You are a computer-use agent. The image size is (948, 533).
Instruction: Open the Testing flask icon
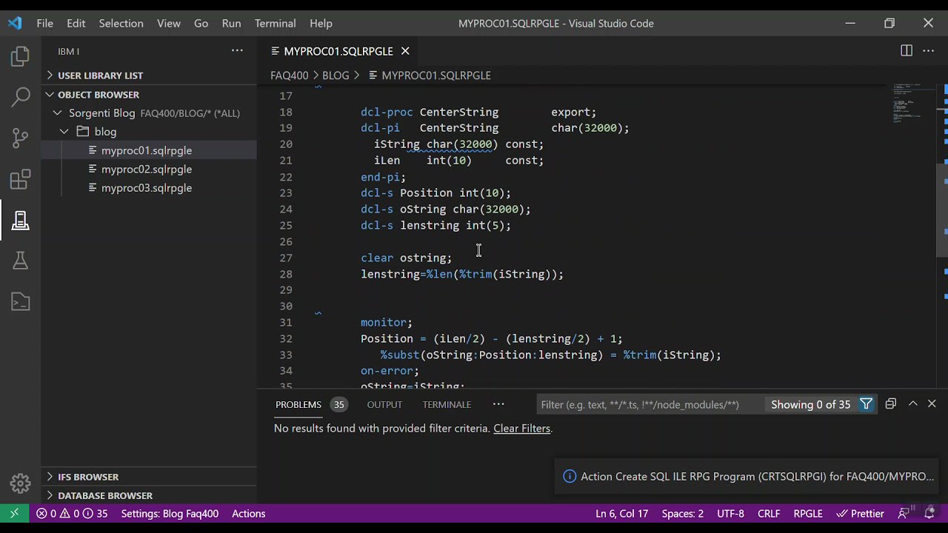[20, 261]
